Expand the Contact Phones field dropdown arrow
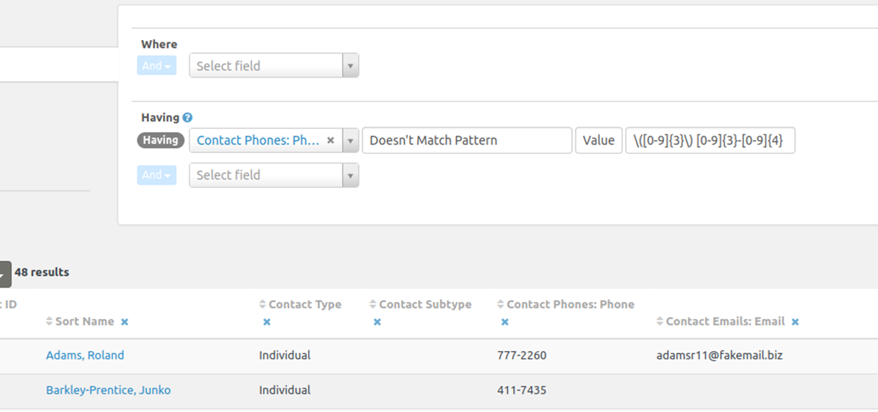Image resolution: width=878 pixels, height=412 pixels. (350, 140)
